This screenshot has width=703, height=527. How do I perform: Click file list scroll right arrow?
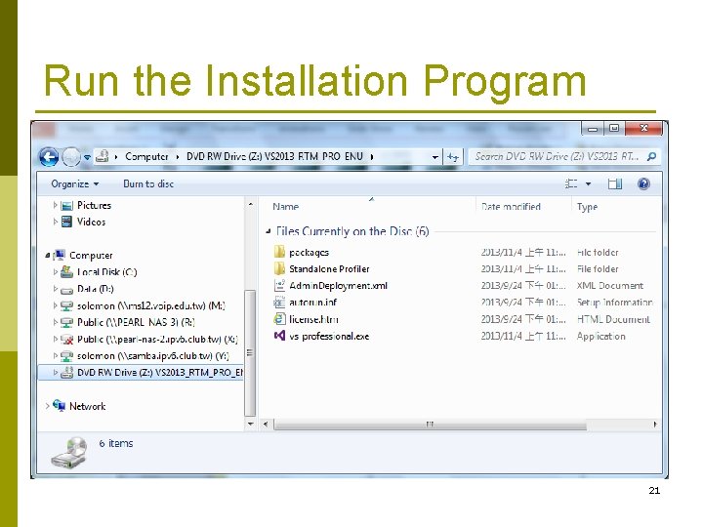[x=655, y=424]
